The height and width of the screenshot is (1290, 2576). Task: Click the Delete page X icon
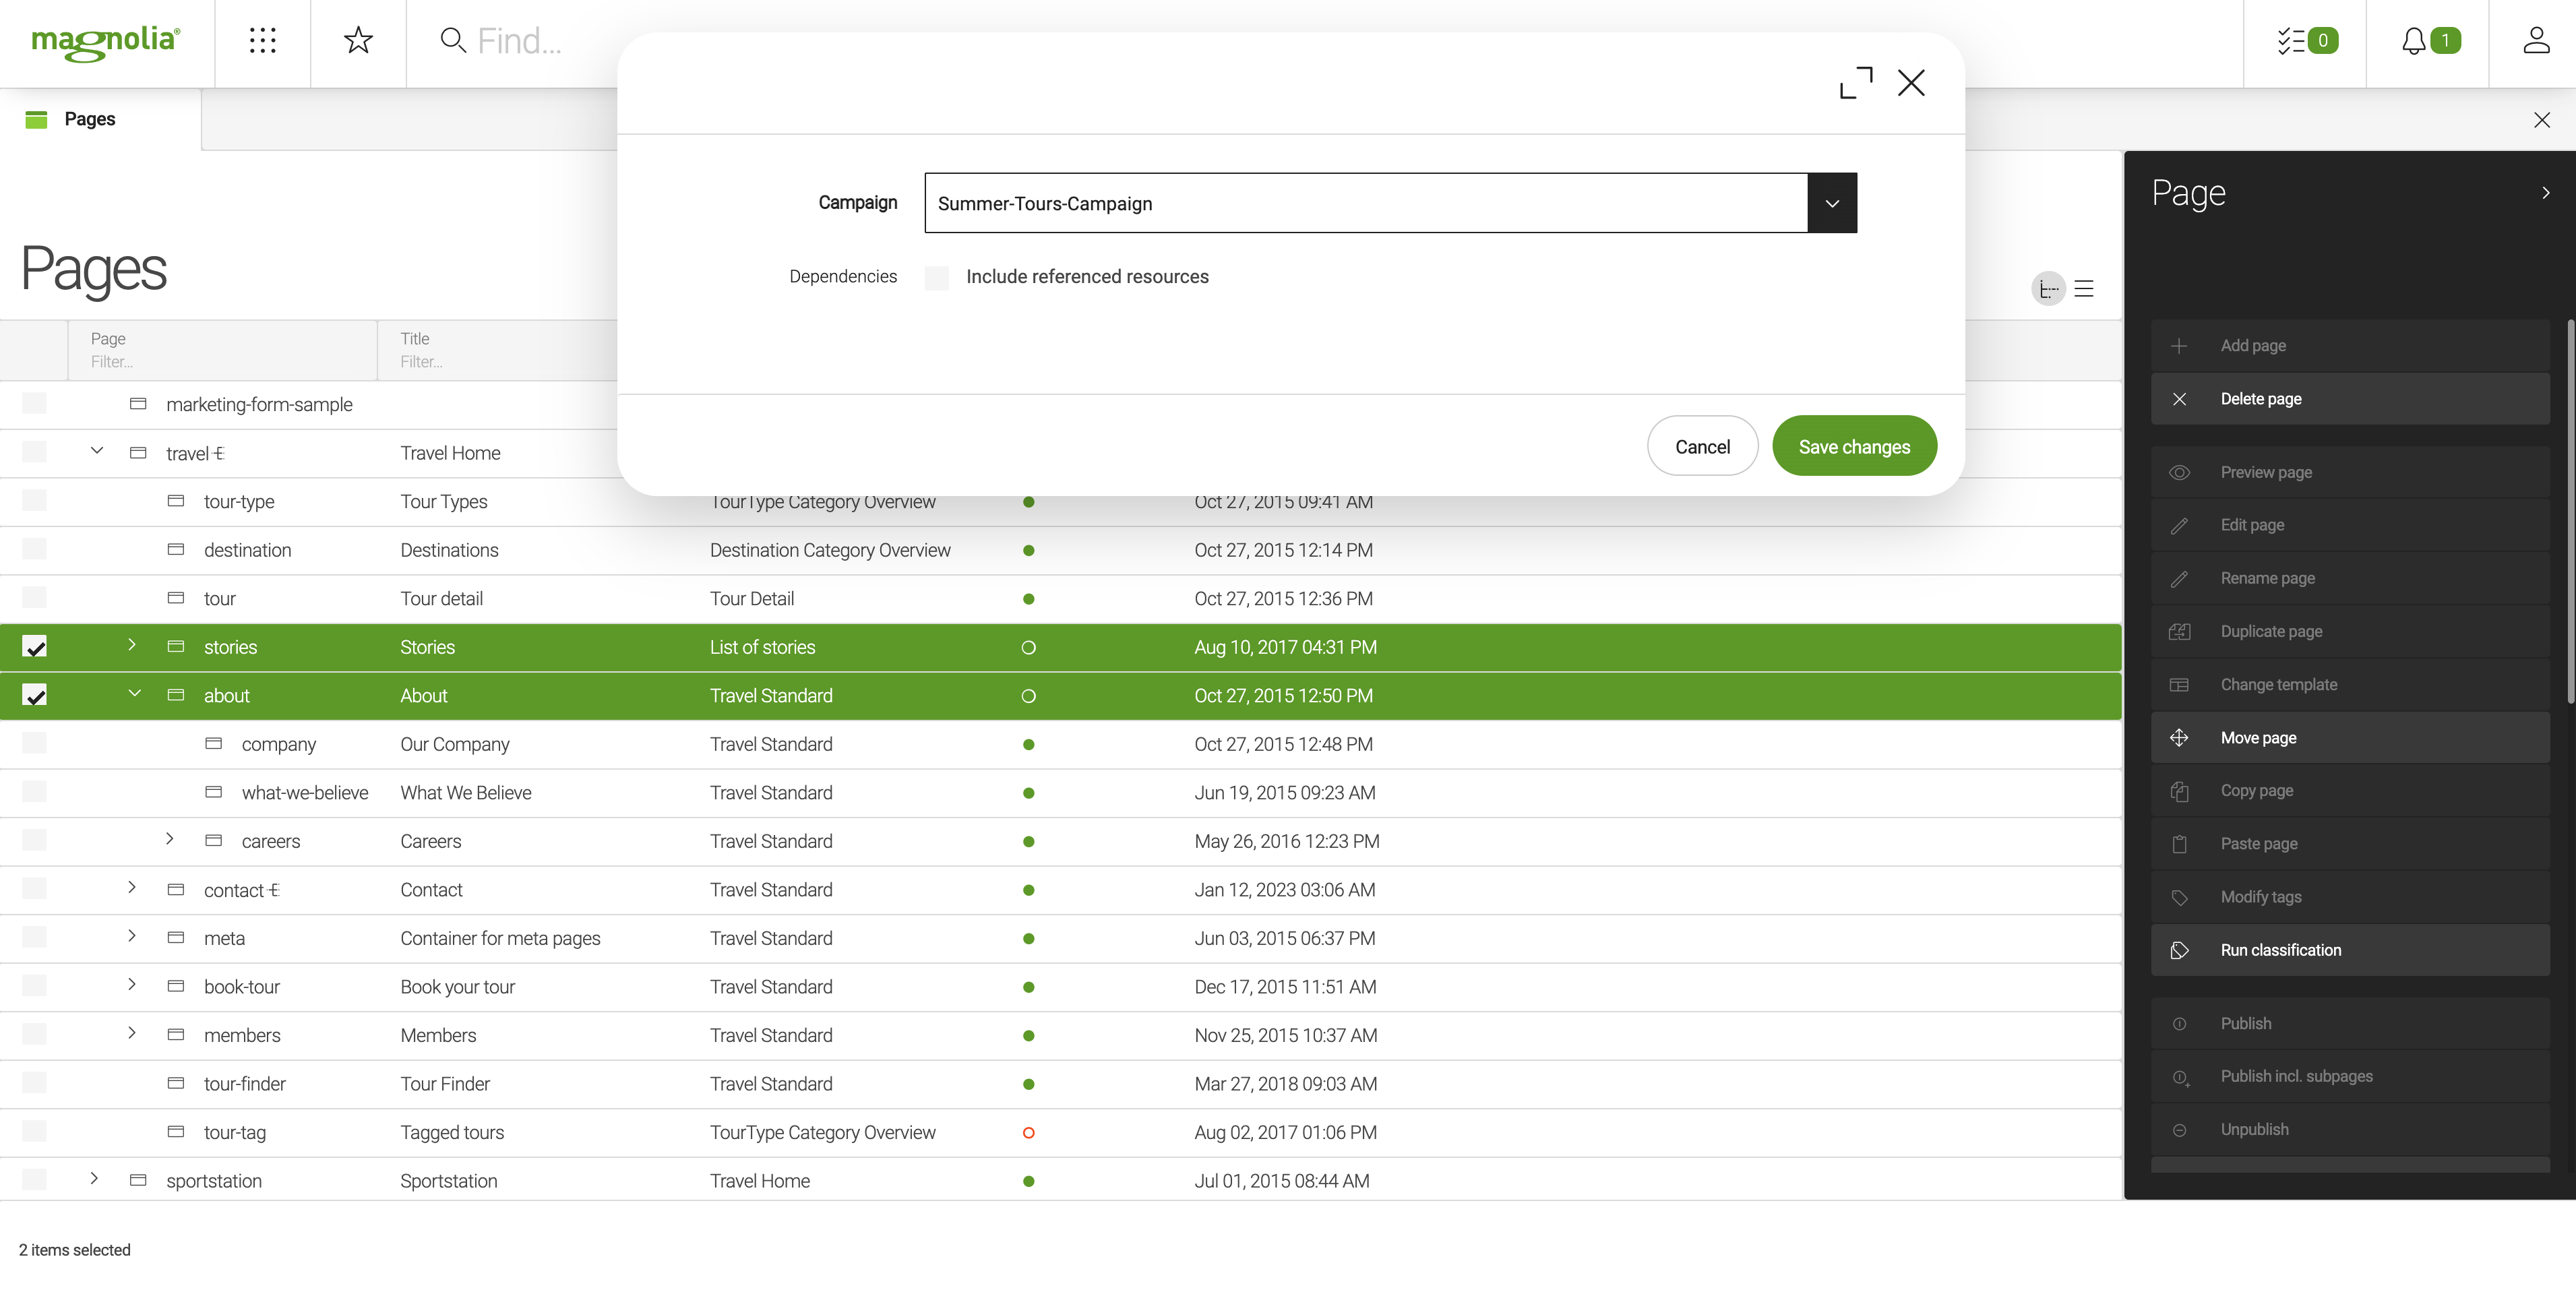click(x=2179, y=399)
